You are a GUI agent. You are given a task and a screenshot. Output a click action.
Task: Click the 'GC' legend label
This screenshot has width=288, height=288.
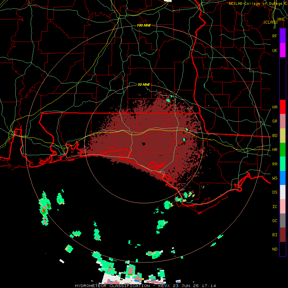[275, 221]
